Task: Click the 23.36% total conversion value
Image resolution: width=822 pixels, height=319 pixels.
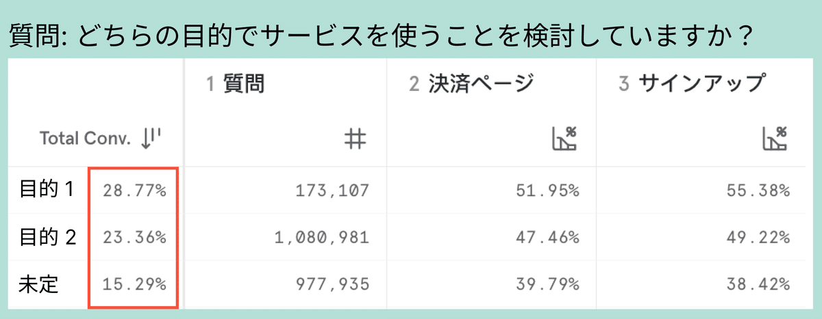Action: (x=135, y=238)
